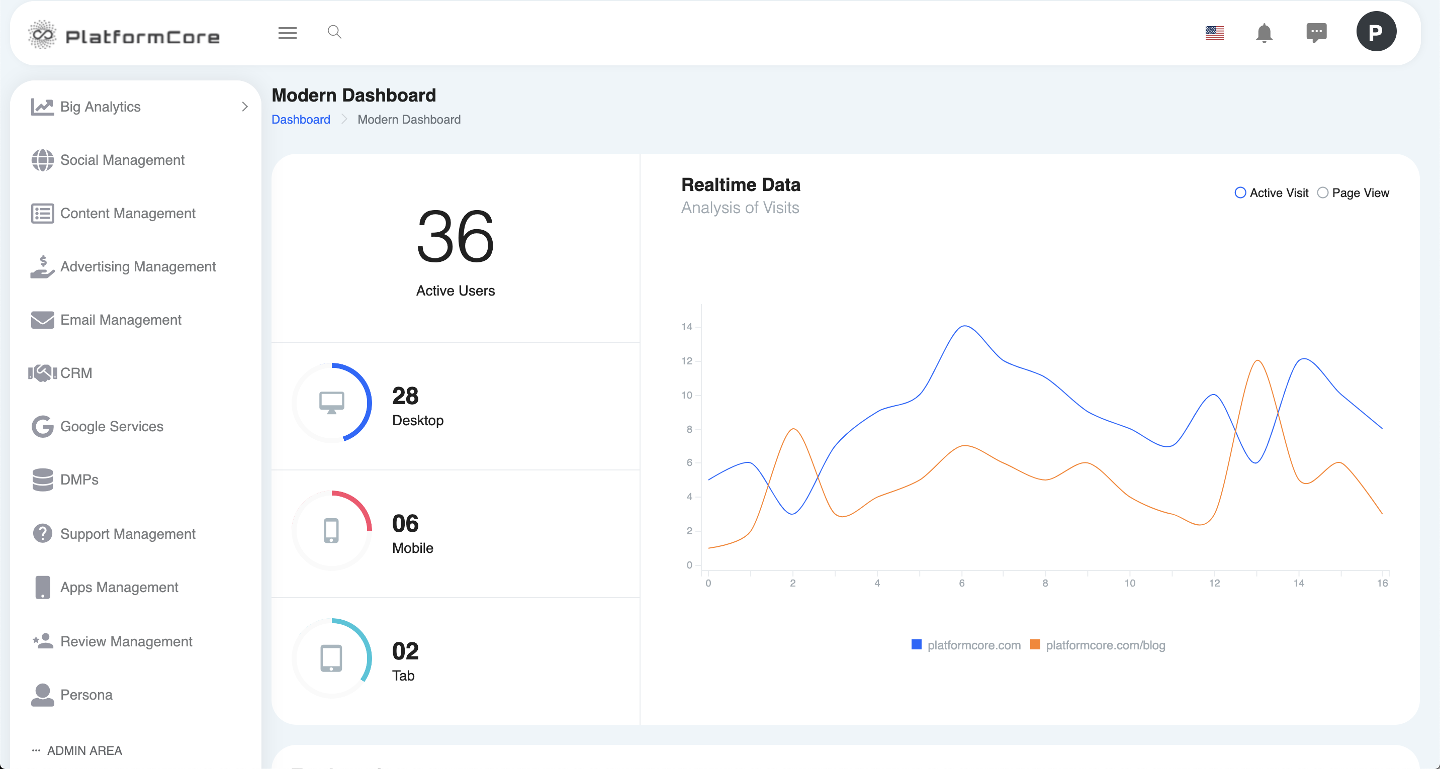The height and width of the screenshot is (769, 1440).
Task: Open the chat messages icon
Action: pos(1316,32)
